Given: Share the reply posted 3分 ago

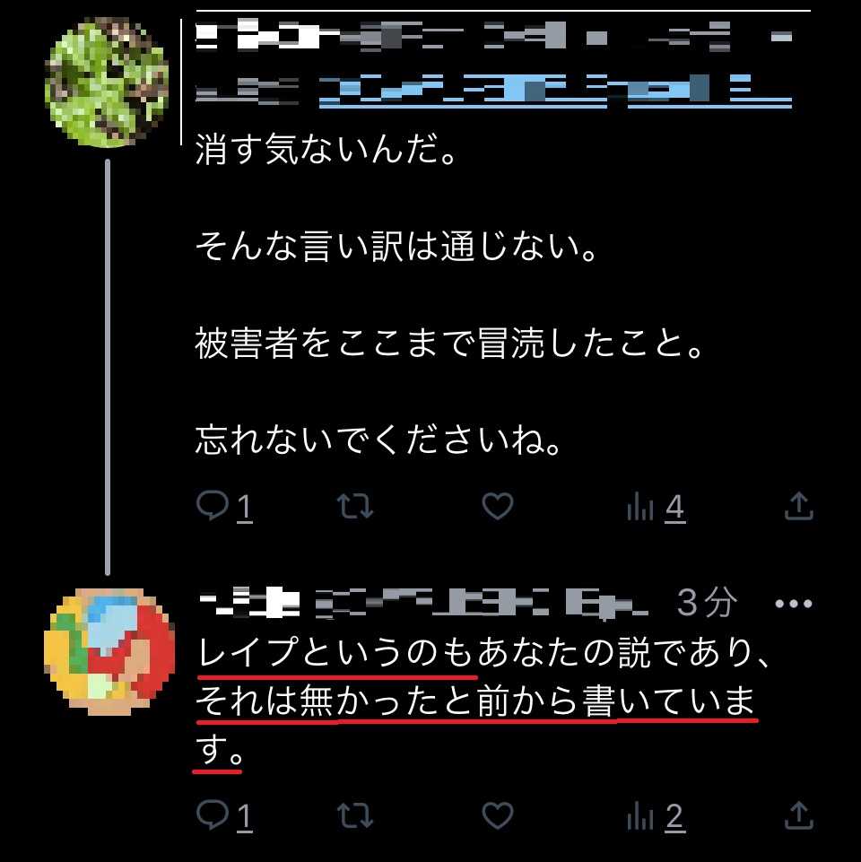Looking at the screenshot, I should click(798, 815).
